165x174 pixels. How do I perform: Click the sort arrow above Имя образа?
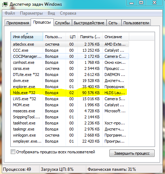[27, 34]
